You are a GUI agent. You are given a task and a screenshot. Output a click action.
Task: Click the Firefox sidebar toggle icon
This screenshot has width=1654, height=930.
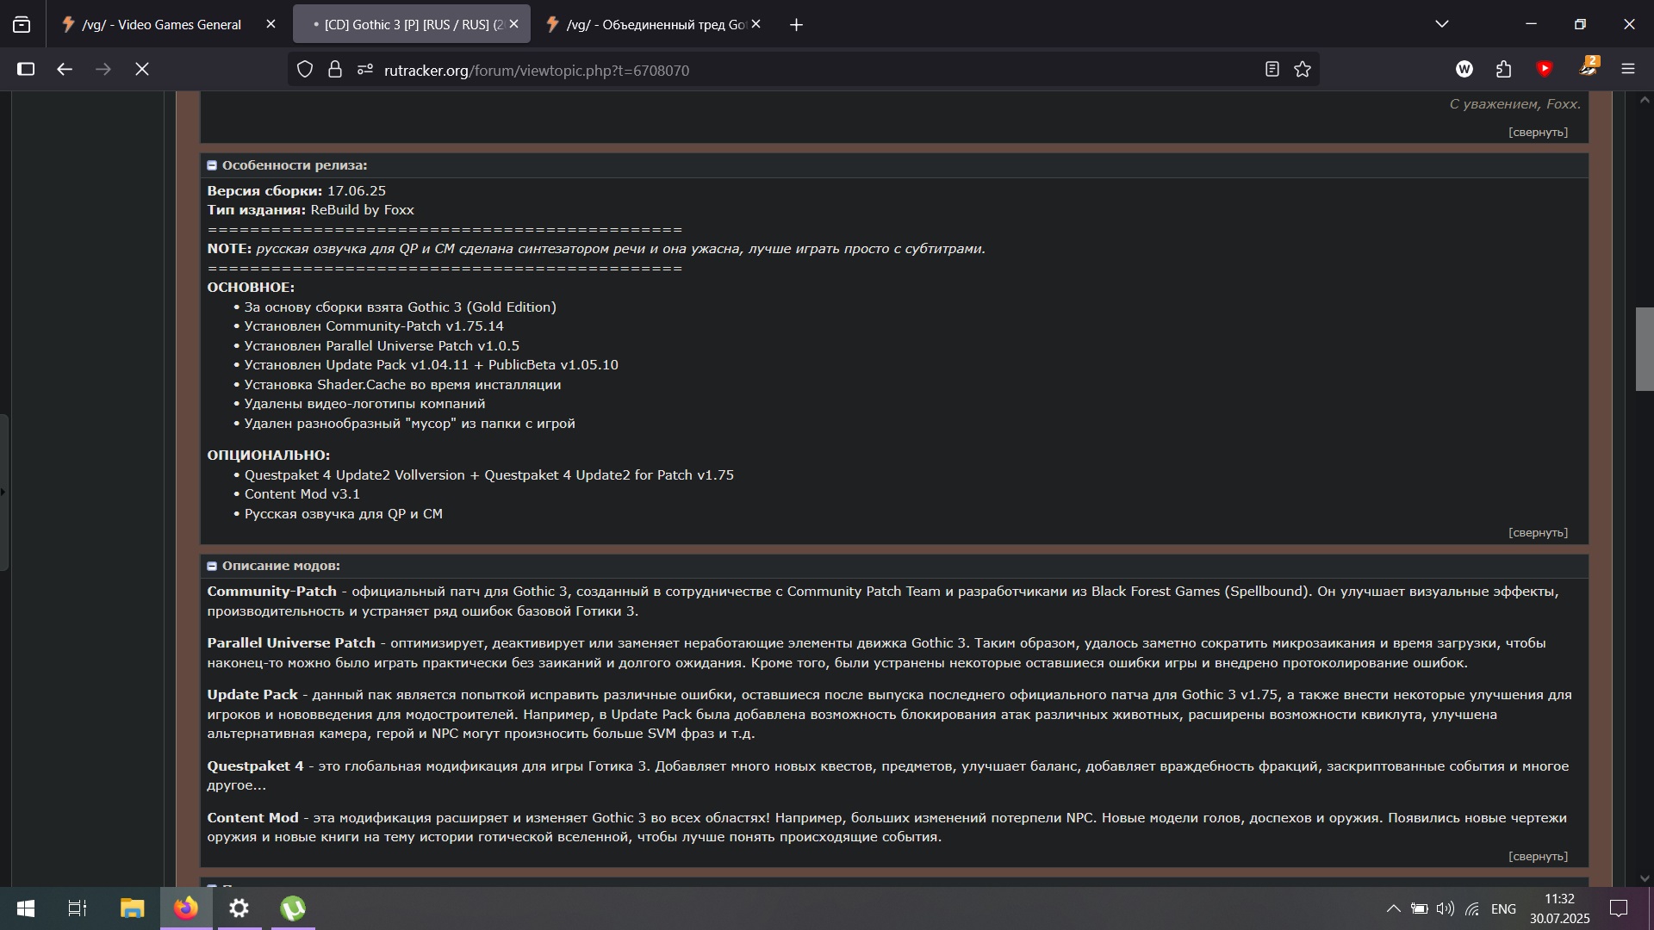click(26, 69)
